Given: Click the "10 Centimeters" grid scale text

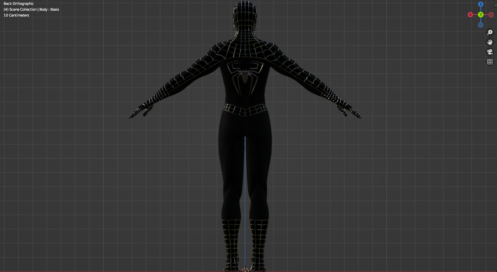Looking at the screenshot, I should point(16,15).
